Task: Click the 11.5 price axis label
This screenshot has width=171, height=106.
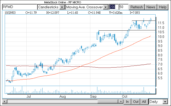Action: (161, 23)
